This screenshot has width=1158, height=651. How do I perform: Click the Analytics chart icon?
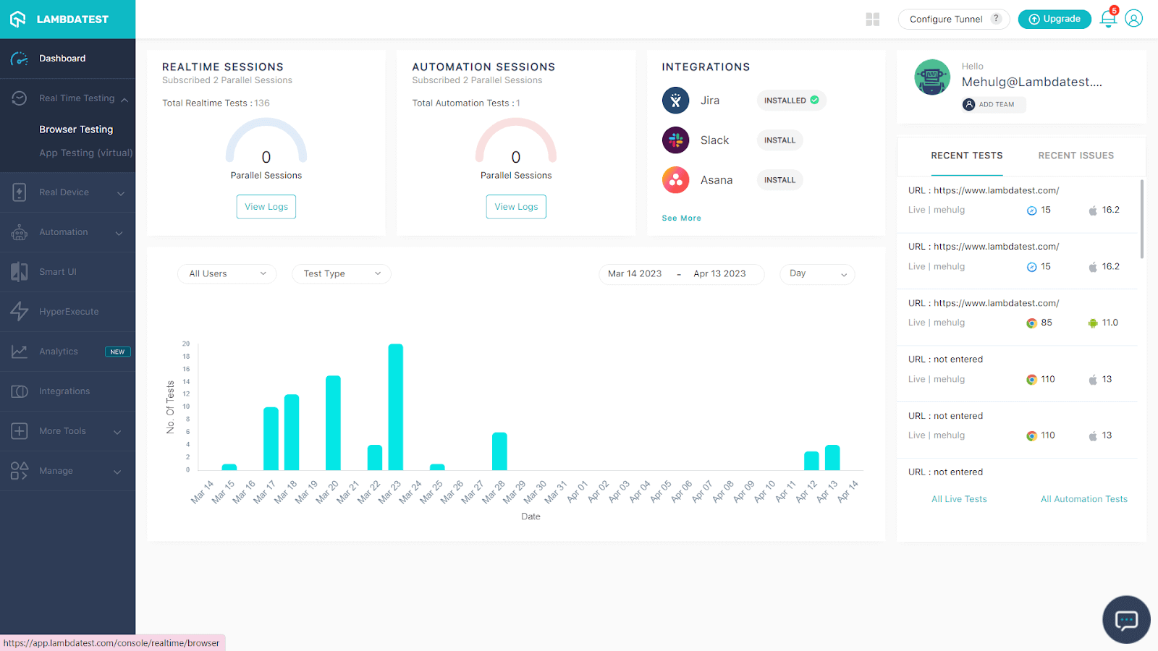(20, 352)
